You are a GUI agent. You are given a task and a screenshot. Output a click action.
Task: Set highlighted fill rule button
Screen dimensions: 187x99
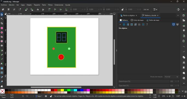click(x=174, y=24)
